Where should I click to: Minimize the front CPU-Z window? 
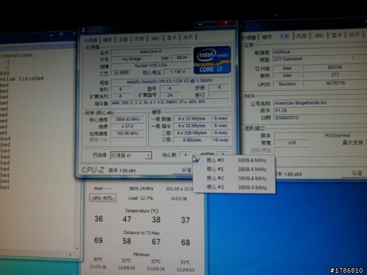click(x=200, y=24)
